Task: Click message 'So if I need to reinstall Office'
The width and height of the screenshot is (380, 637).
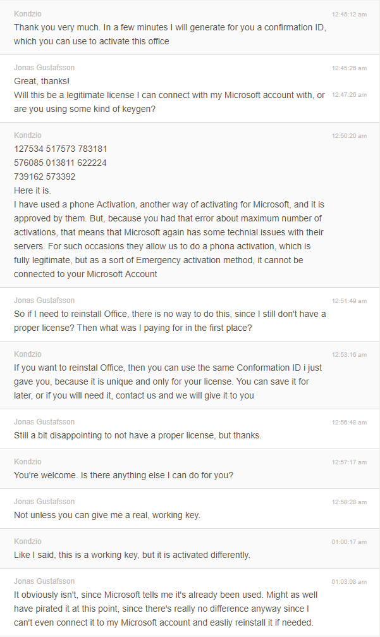Action: coord(169,321)
